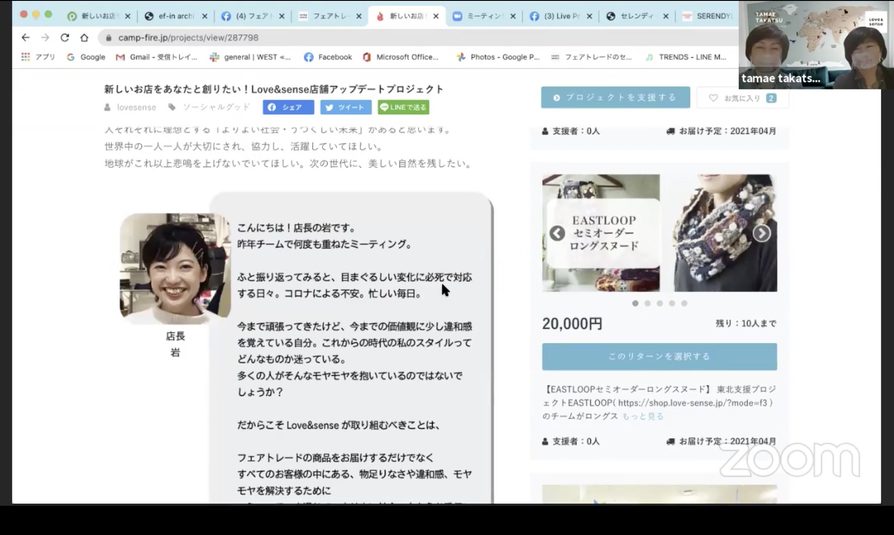Show next reward image with right arrow

(x=761, y=233)
